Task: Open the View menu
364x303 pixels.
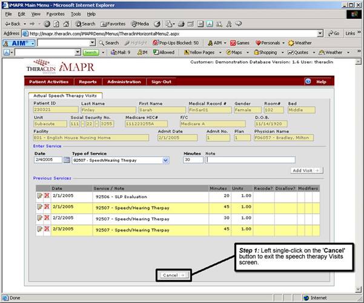Action: coord(36,14)
